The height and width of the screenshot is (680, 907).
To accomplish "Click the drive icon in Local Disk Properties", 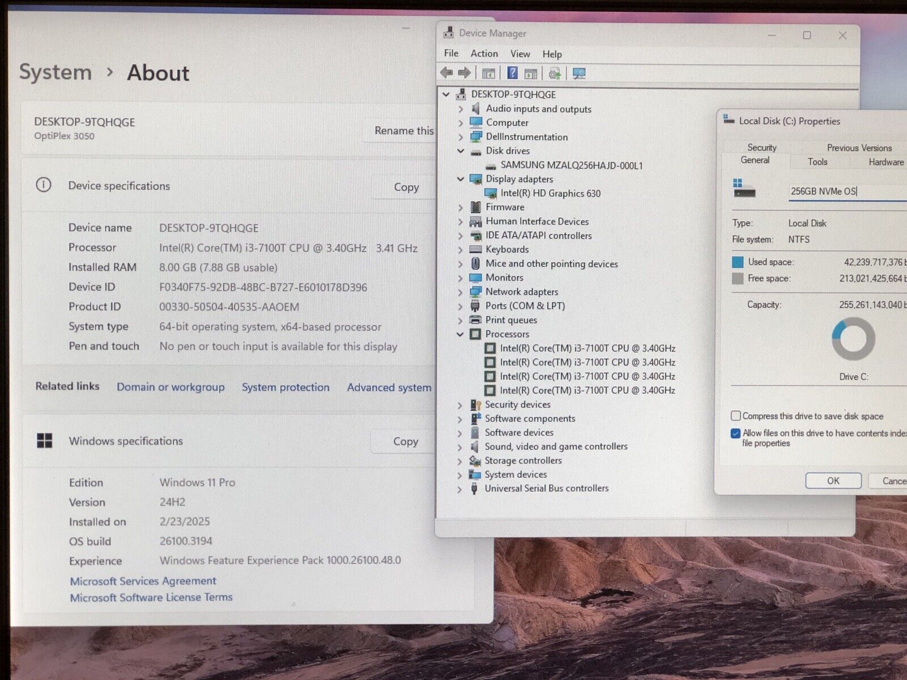I will pyautogui.click(x=745, y=189).
